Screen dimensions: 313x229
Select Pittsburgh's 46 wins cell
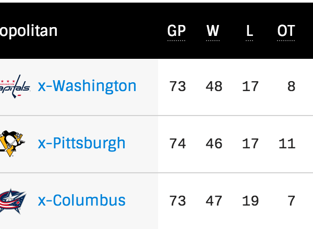[x=214, y=144]
